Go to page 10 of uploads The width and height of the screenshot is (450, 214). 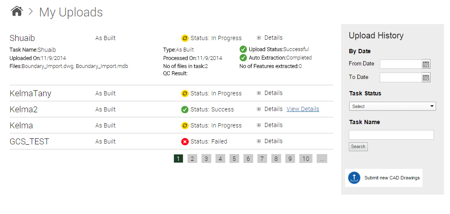click(x=306, y=159)
